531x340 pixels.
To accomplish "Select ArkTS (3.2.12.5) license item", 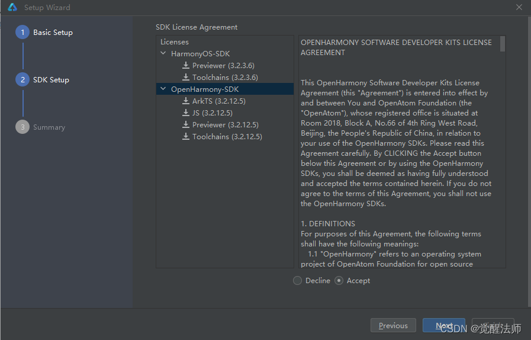I will [219, 101].
